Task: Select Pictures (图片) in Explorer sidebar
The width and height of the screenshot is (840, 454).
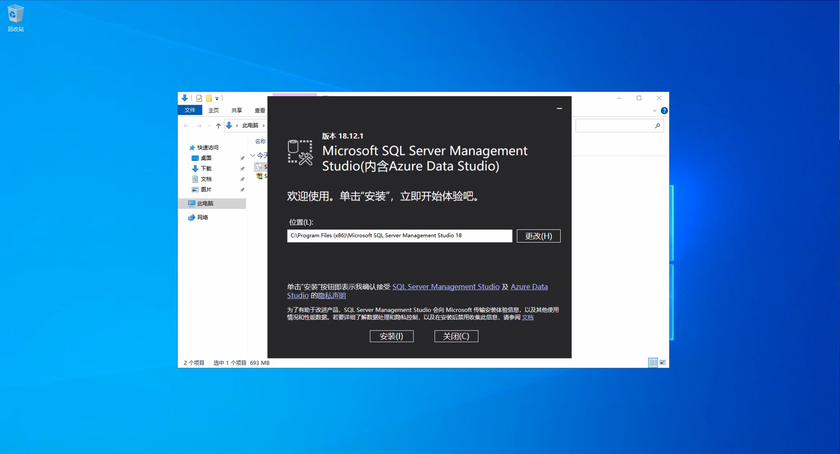Action: pyautogui.click(x=206, y=189)
